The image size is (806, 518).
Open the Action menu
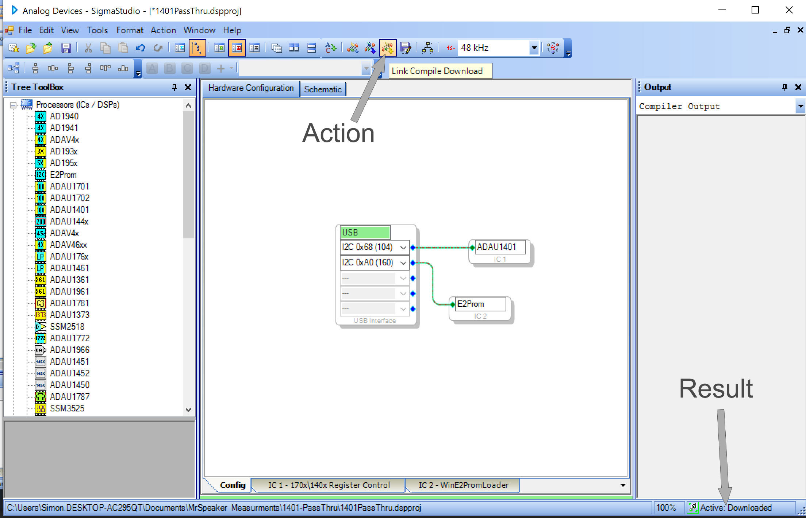pyautogui.click(x=163, y=30)
